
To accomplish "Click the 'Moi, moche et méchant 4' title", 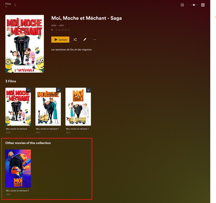I will tap(17, 191).
